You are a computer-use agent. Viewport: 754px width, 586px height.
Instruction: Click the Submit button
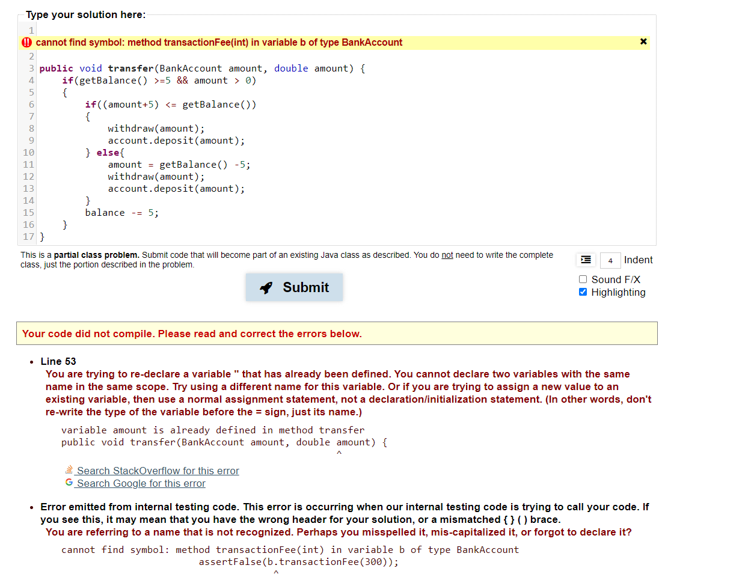(x=294, y=287)
